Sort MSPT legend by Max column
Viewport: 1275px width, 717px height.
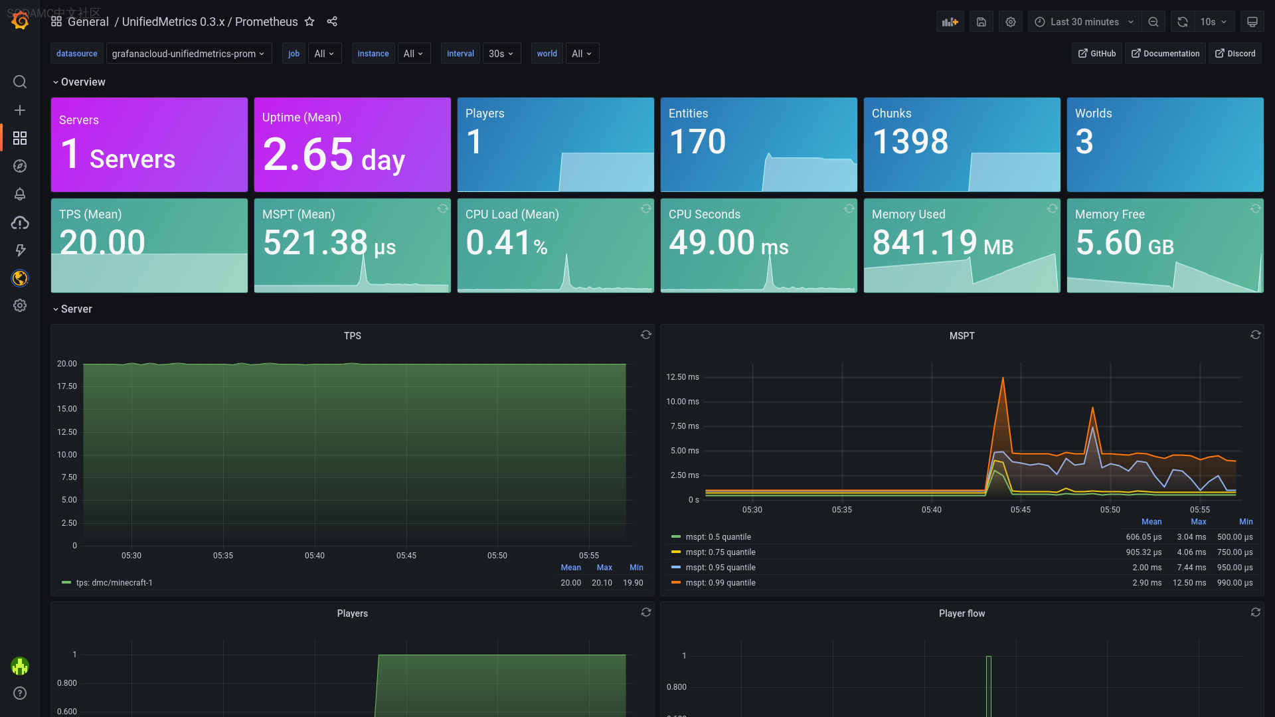coord(1198,522)
